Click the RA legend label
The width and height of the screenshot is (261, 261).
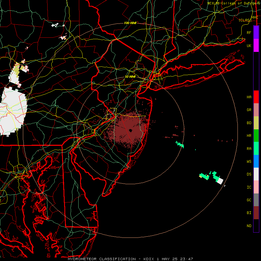click(249, 149)
